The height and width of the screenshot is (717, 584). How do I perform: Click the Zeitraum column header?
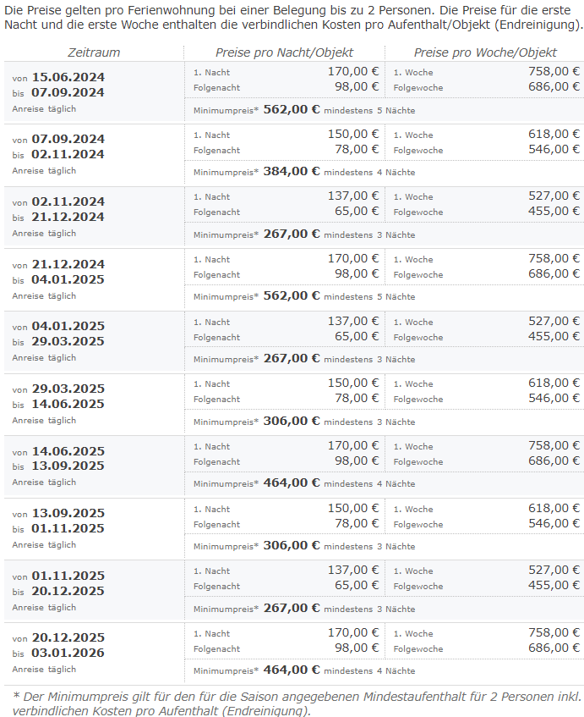(x=94, y=52)
